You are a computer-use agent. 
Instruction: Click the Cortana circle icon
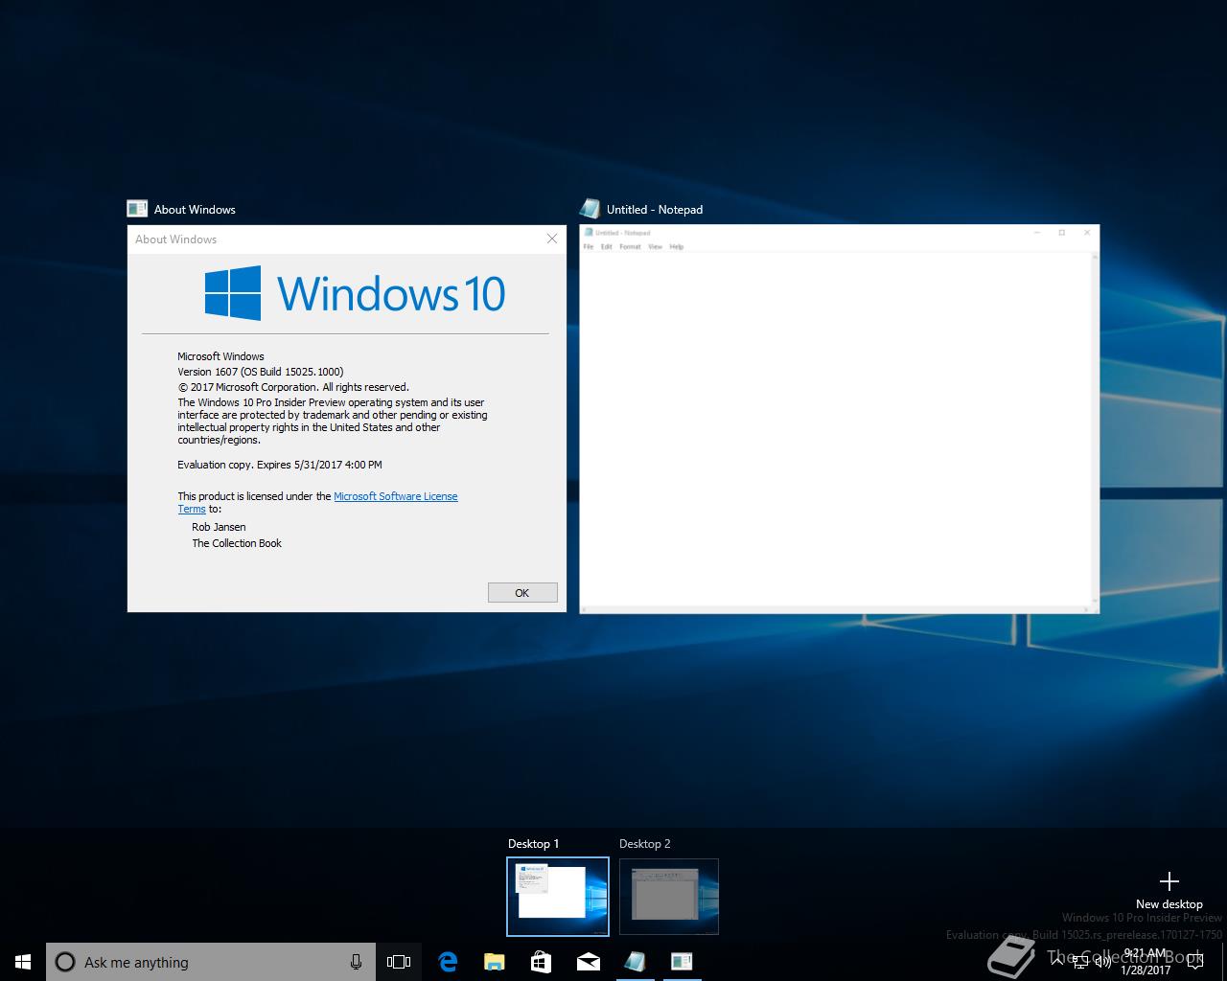click(x=65, y=962)
